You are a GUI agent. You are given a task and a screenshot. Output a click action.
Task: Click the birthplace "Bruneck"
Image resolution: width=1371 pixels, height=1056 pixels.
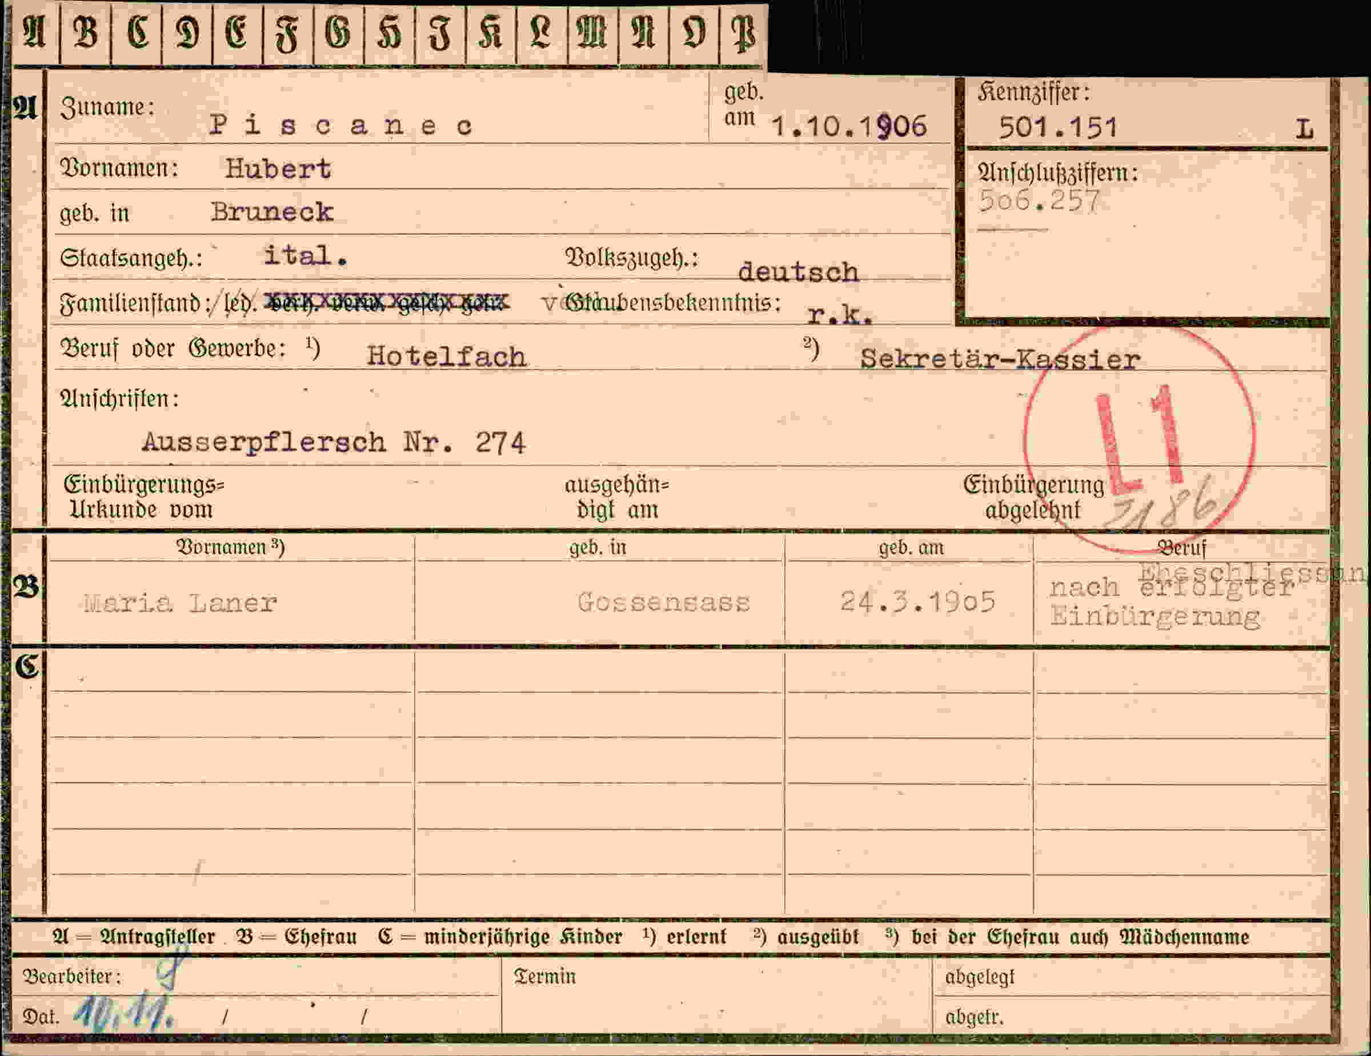[272, 212]
